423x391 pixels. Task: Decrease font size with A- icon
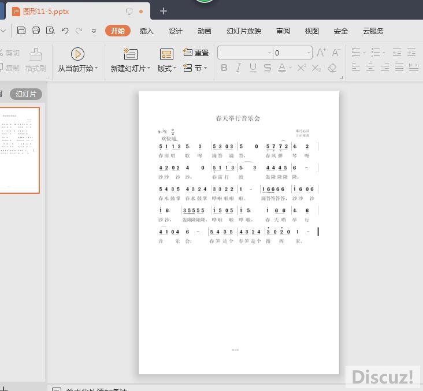pyautogui.click(x=336, y=53)
